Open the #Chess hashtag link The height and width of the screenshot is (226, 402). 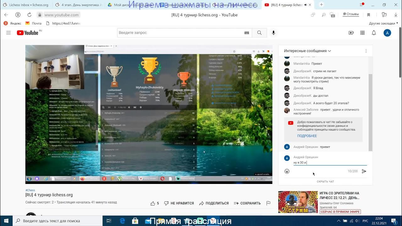click(30, 190)
